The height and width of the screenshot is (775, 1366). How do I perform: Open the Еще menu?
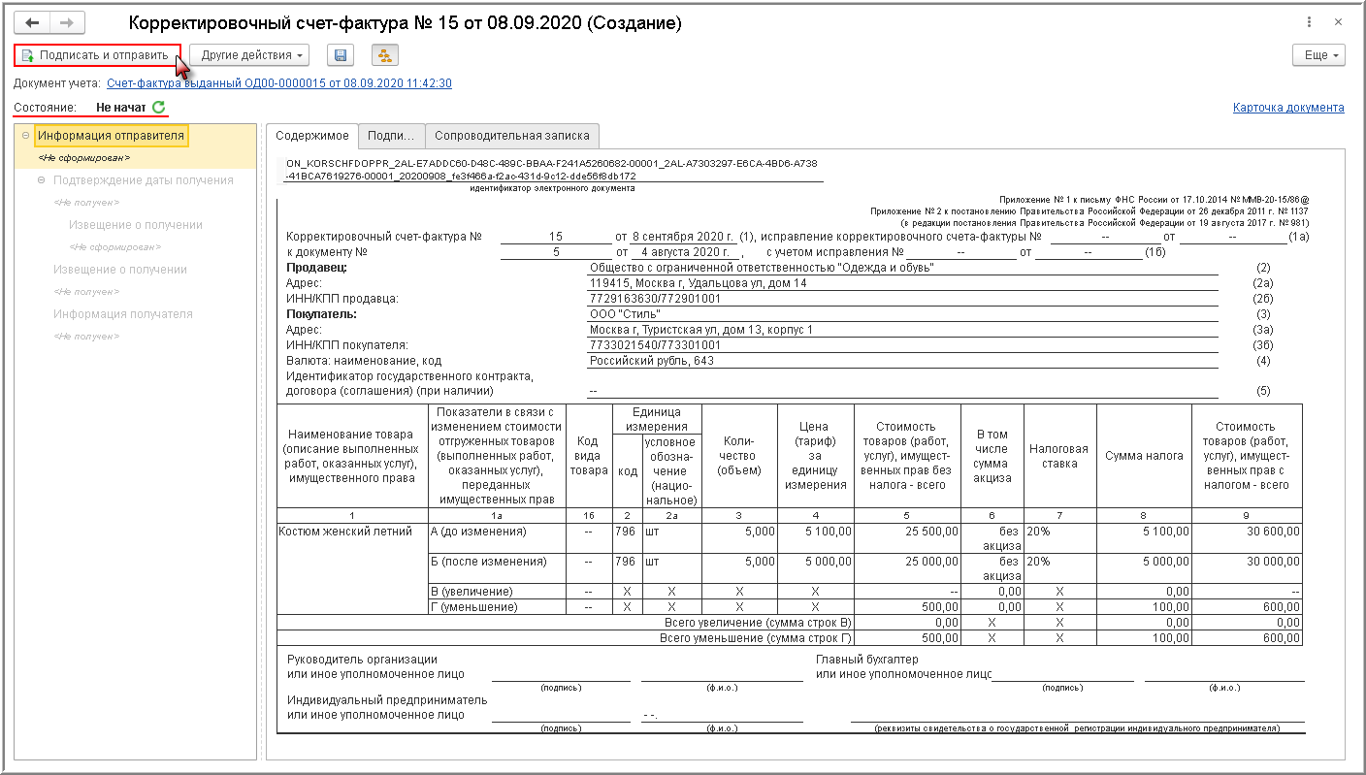point(1318,55)
